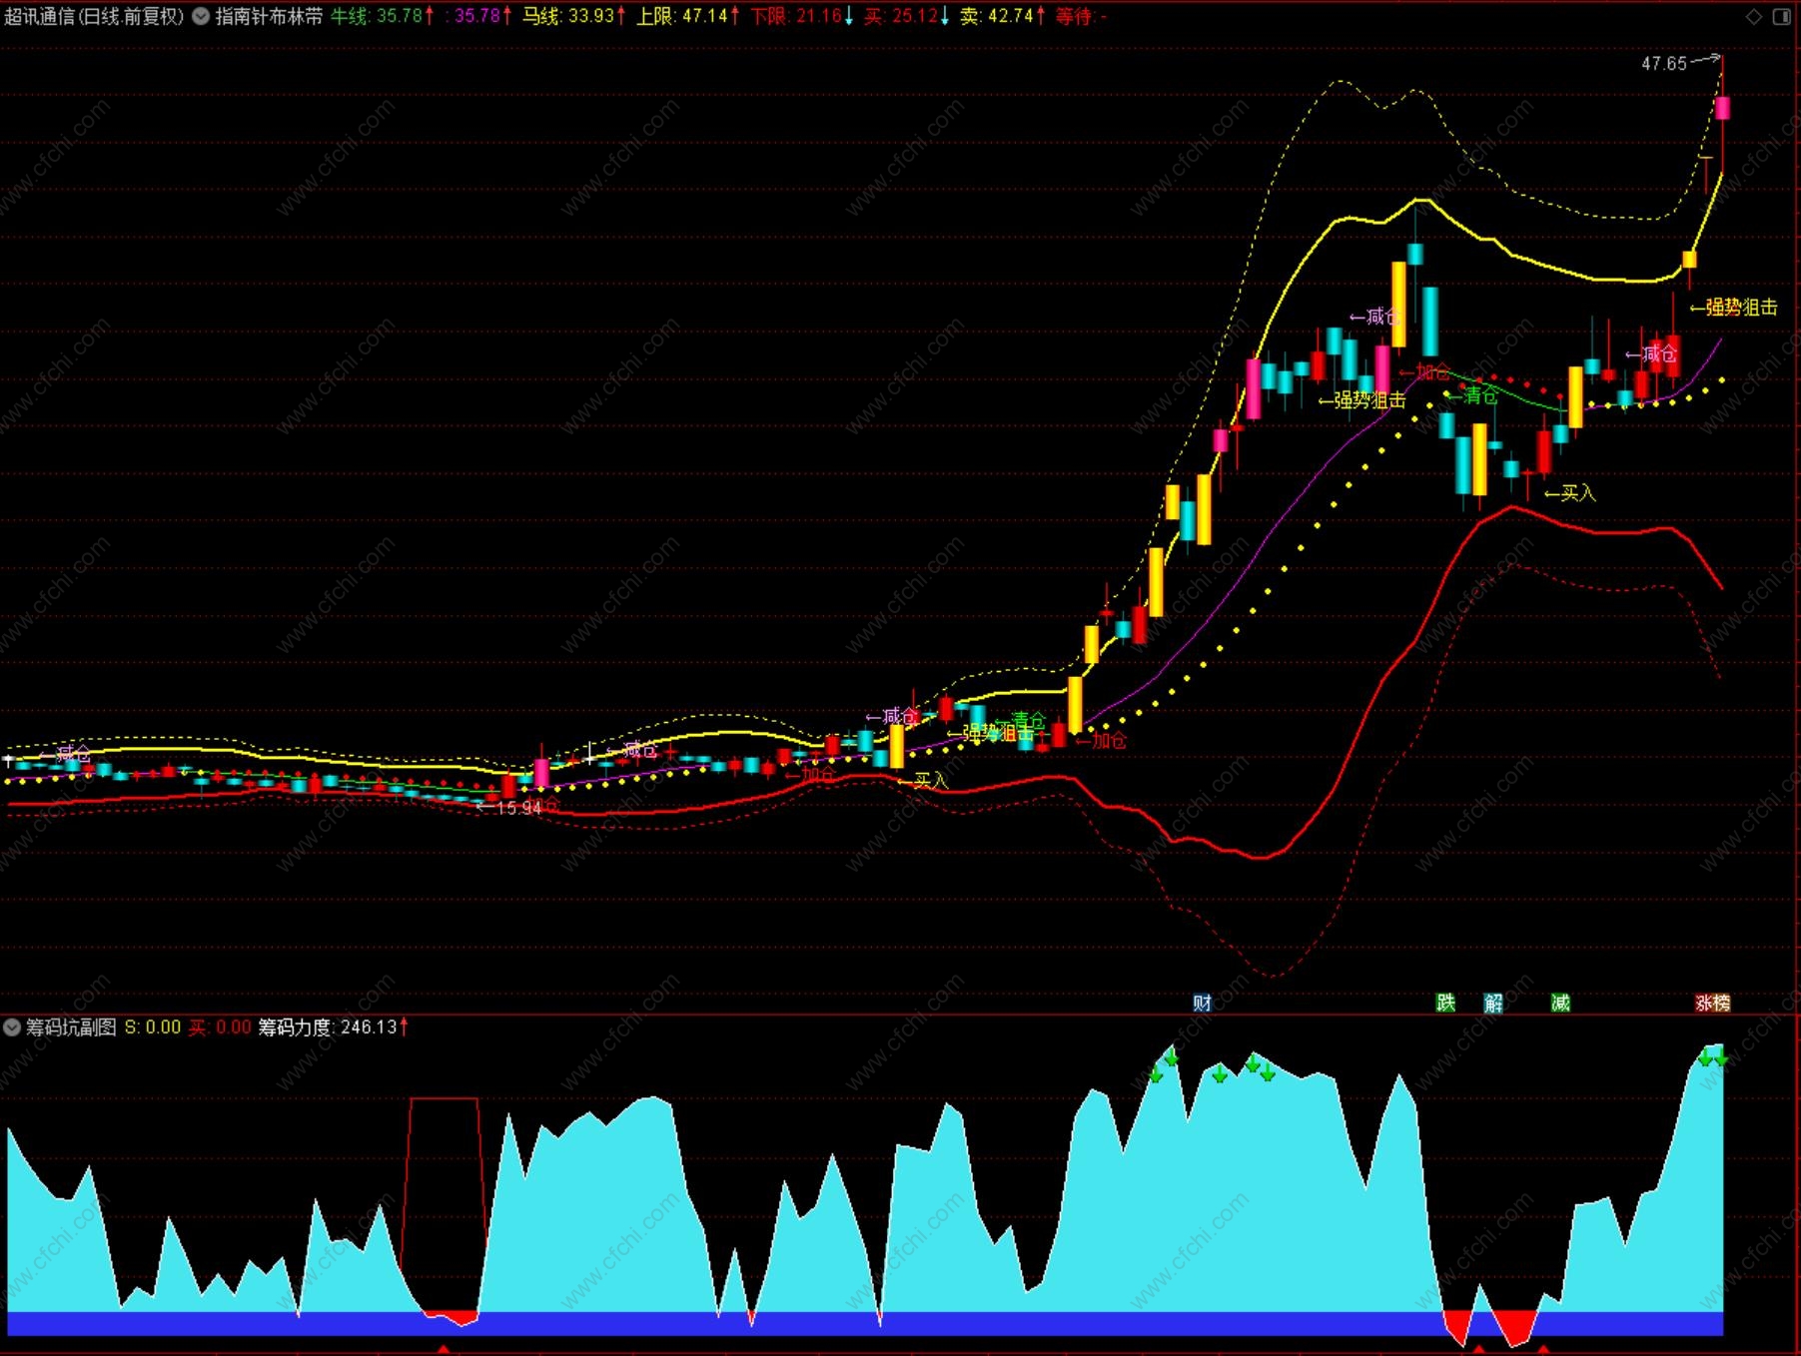Click the 涨榜 event marker
This screenshot has width=1801, height=1356.
[x=1712, y=1003]
